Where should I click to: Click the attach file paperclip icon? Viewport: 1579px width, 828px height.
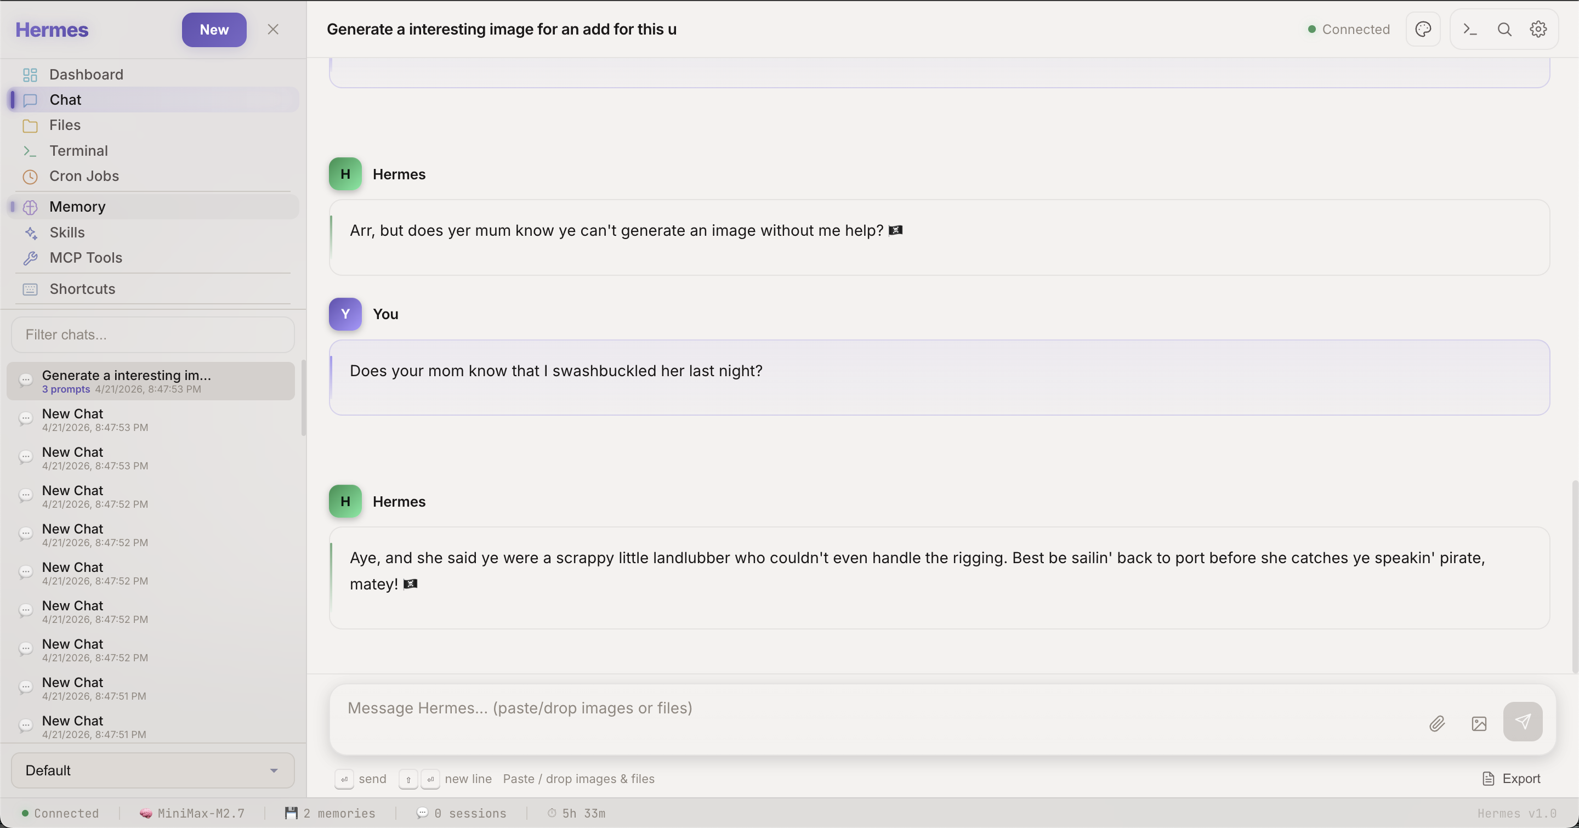[x=1437, y=723]
